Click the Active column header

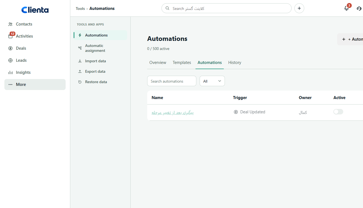click(x=339, y=98)
